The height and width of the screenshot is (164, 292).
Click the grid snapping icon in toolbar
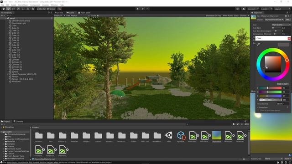[x=60, y=9]
